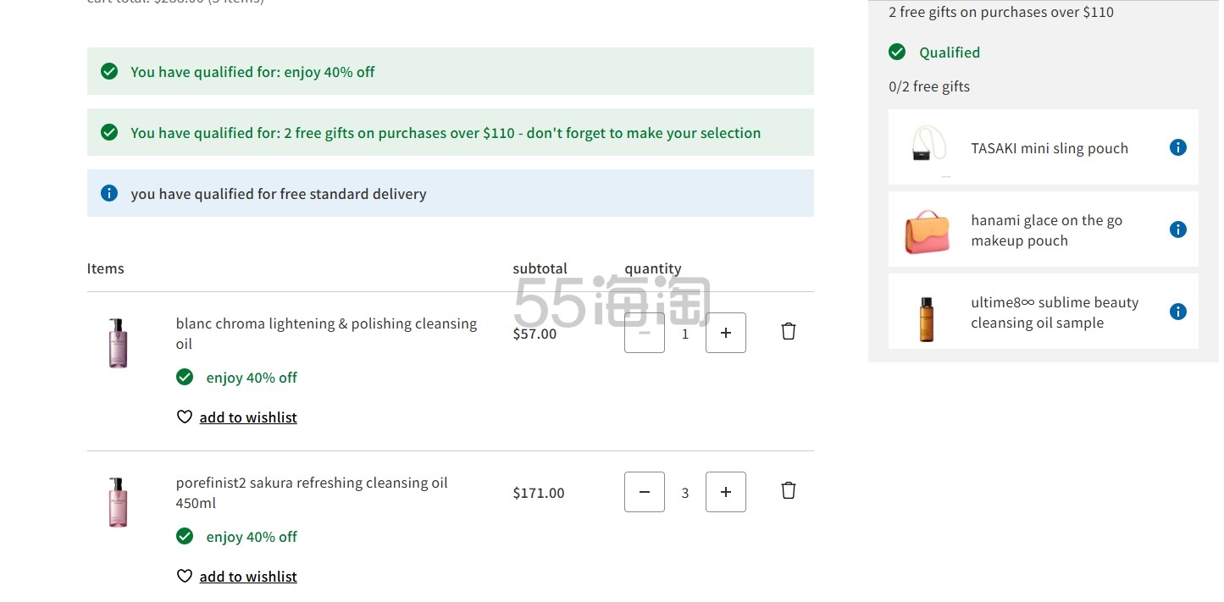Viewport: 1224px width, 602px height.
Task: Add porefinist2 sakura oil to wishlist link
Action: tap(248, 577)
